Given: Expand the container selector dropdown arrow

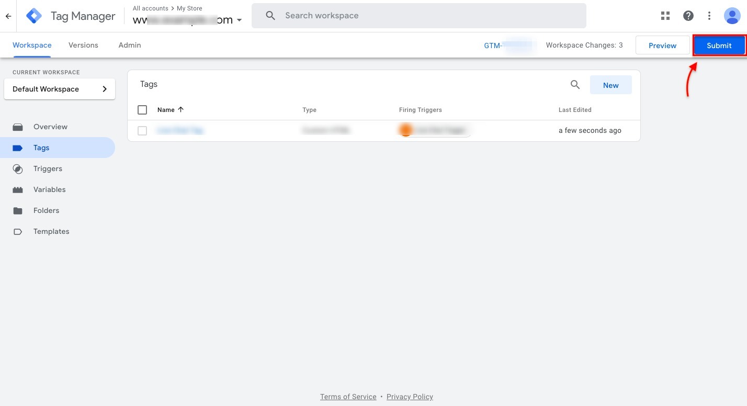Looking at the screenshot, I should [x=240, y=20].
